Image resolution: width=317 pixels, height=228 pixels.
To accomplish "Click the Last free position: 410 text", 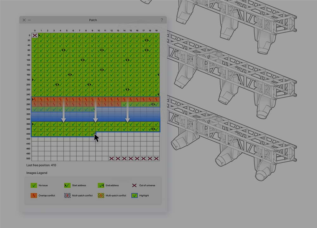I will coord(42,165).
